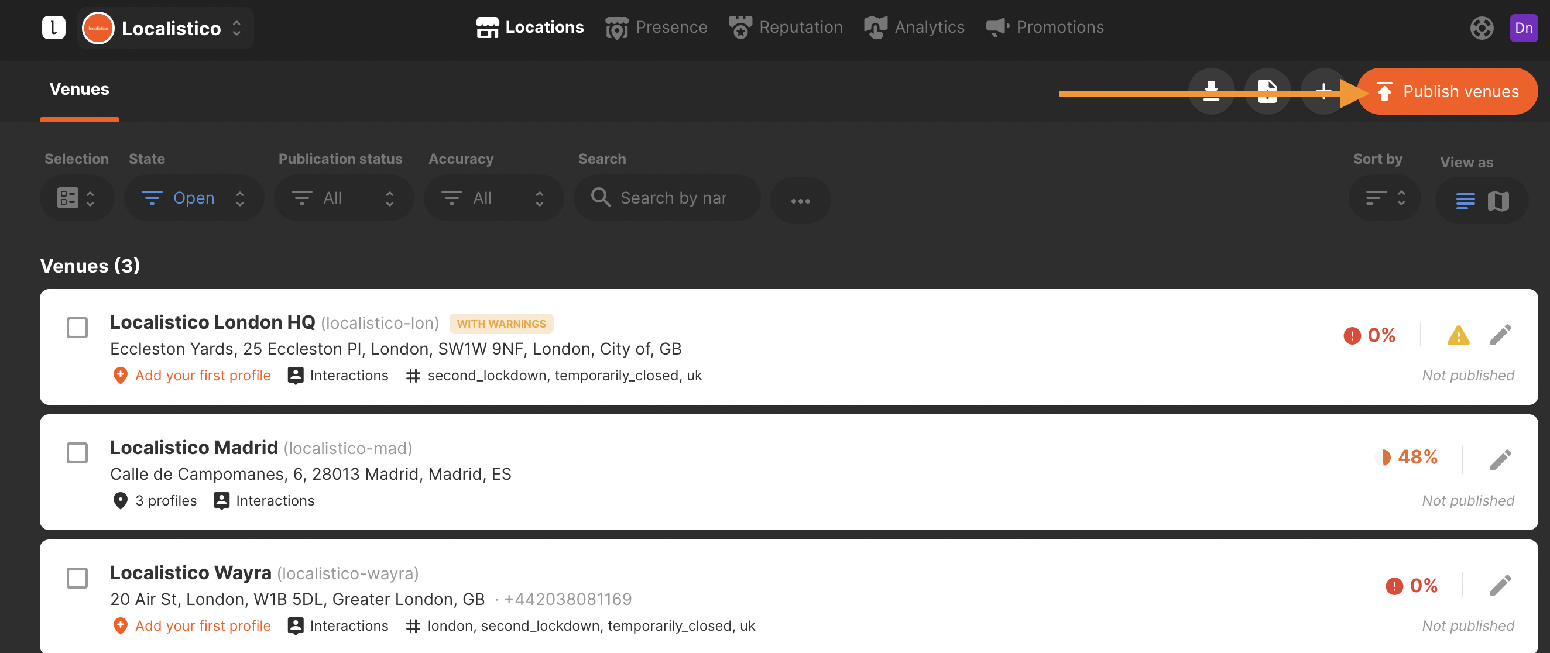Open the Publication status filter

(x=344, y=198)
